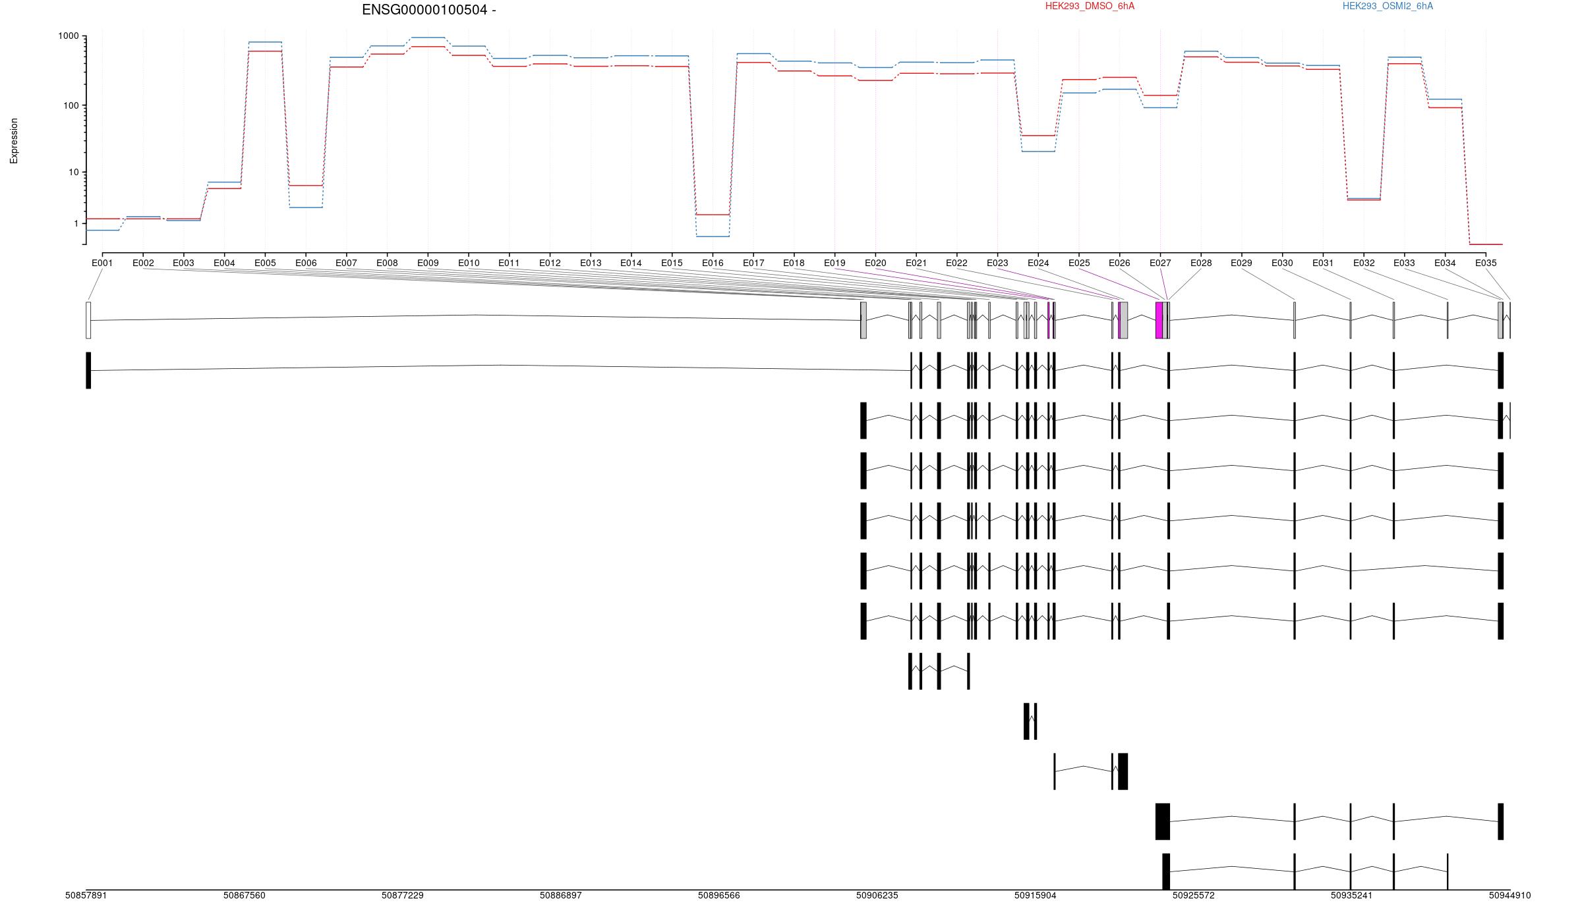Click genomic coordinate 50935241
This screenshot has width=1582, height=909.
click(x=1352, y=896)
